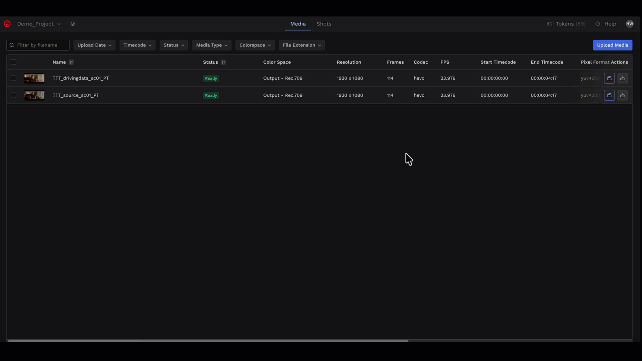
Task: Download TTT_drivingdata_sc01_PT media file
Action: [x=623, y=78]
